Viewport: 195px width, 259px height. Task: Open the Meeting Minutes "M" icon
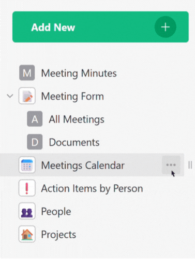tap(27, 73)
